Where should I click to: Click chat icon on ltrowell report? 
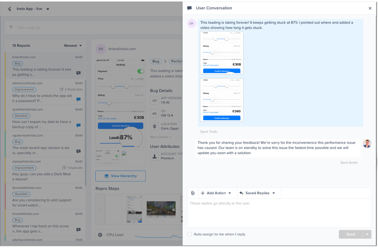(x=78, y=230)
